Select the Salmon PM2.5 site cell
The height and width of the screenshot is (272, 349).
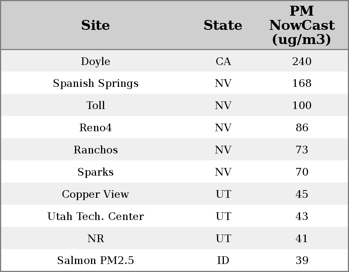coord(95,261)
